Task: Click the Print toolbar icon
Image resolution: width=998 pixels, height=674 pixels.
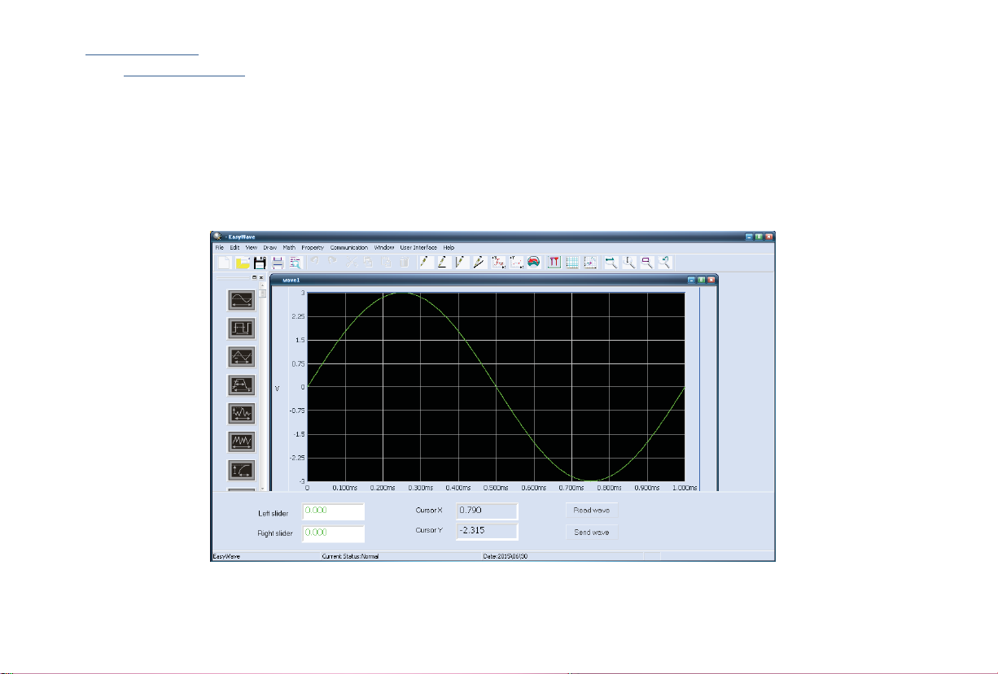Action: point(278,262)
